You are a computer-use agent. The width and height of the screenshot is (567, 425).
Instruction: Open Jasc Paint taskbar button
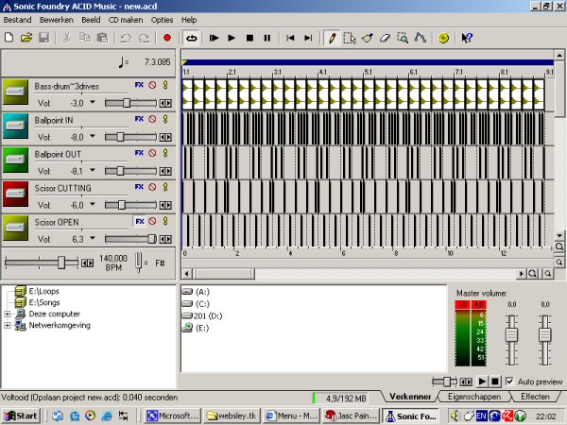point(352,416)
